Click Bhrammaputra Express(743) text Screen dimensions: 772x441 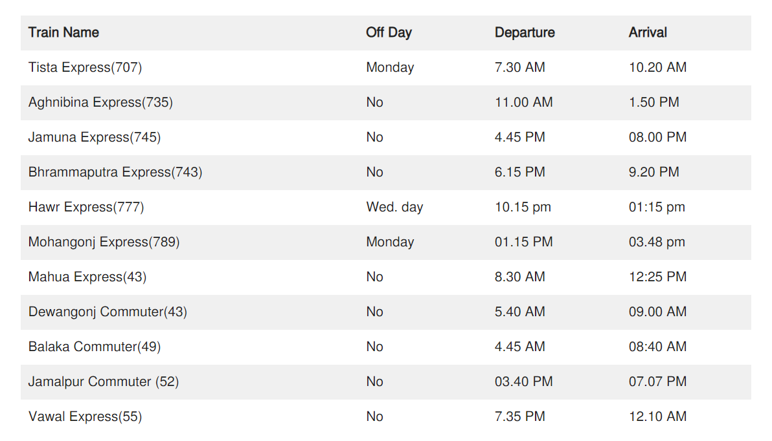[115, 172]
